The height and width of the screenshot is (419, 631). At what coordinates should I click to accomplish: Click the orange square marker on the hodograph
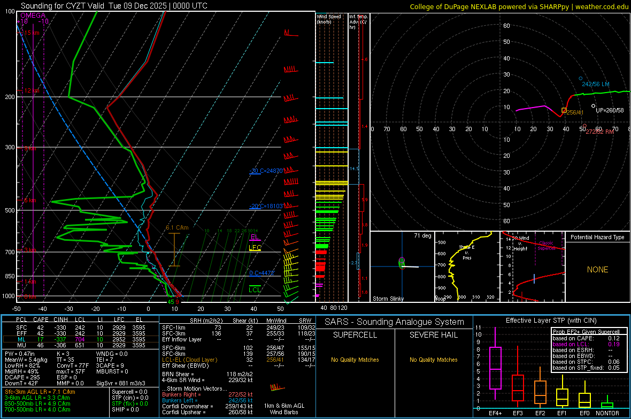coord(564,110)
